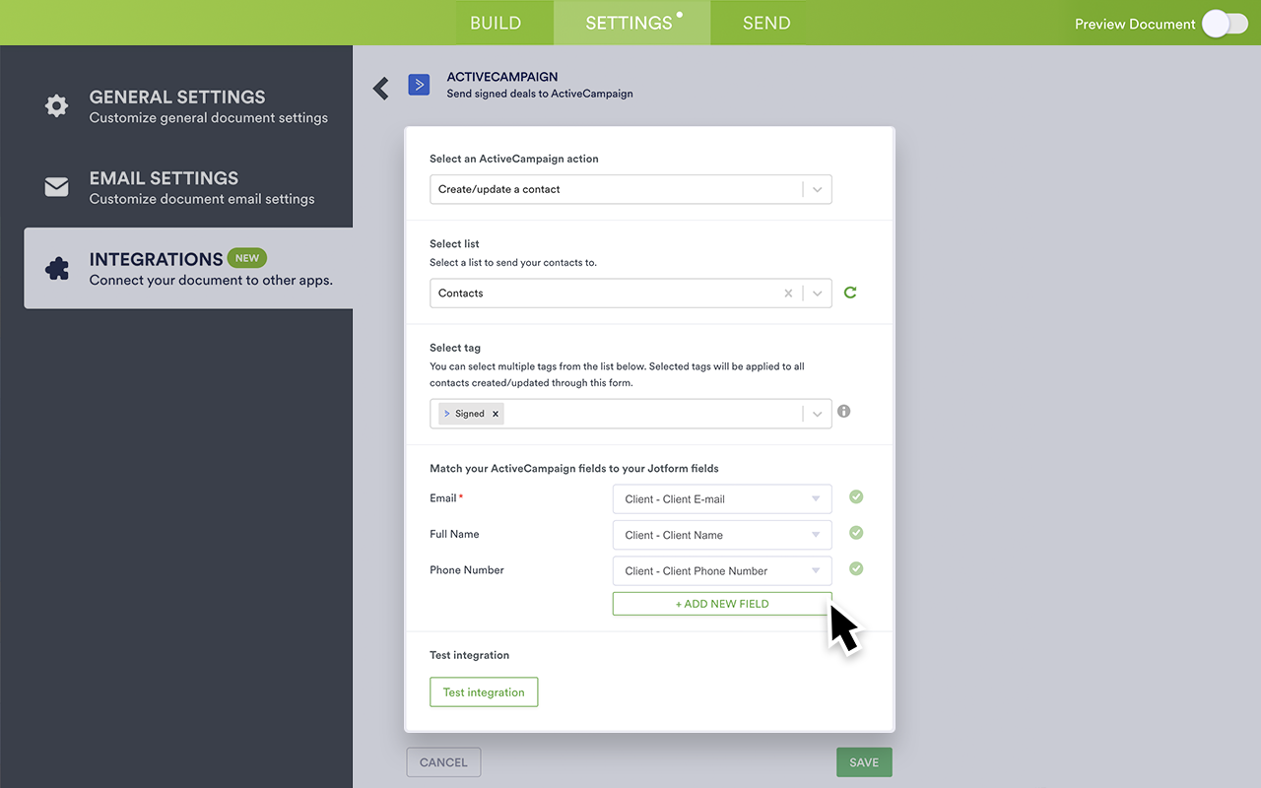Expand the Full Name field mapping dropdown

pyautogui.click(x=815, y=535)
